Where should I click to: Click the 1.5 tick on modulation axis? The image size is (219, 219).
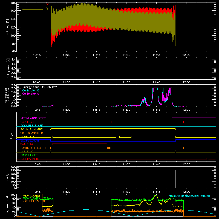click(x=13, y=96)
